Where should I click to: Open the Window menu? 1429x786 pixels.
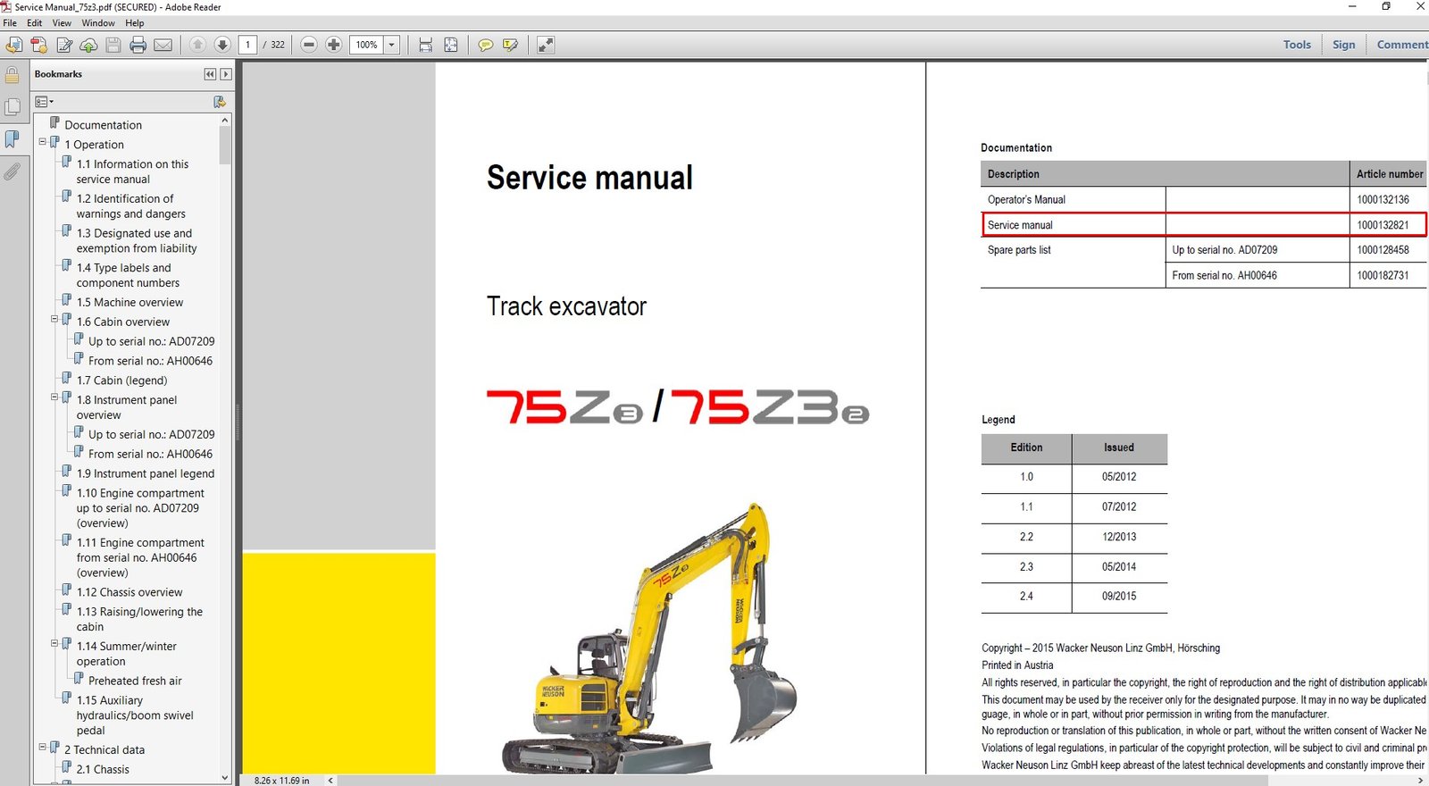click(98, 23)
